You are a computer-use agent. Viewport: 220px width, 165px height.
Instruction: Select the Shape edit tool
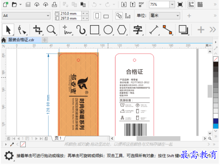22,30
